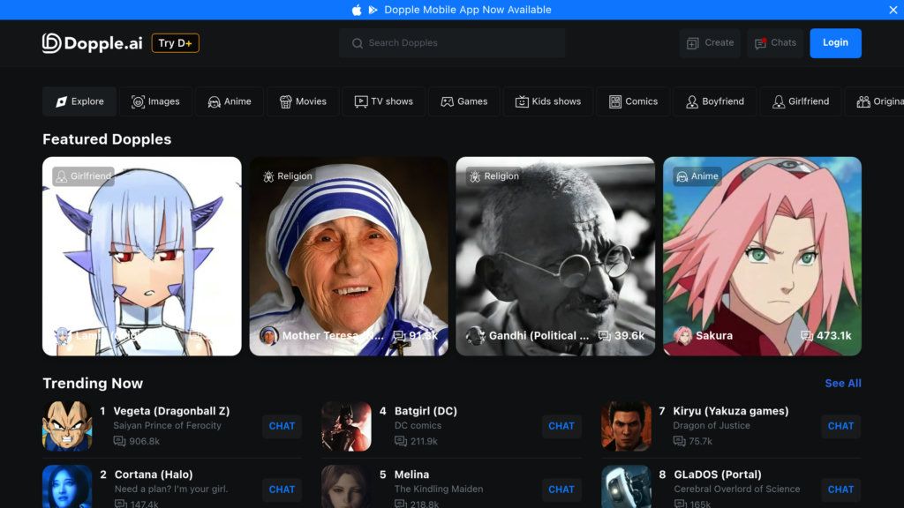
Task: Start a chat with Vegeta (Dragonball Z)
Action: coord(282,426)
